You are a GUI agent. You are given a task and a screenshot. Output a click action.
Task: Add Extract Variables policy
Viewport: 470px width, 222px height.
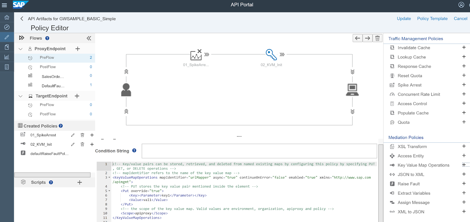(x=464, y=193)
